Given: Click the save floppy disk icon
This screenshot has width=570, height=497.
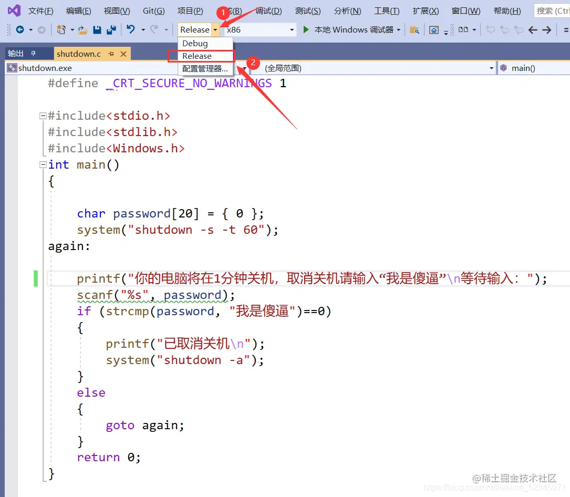Looking at the screenshot, I should [x=97, y=30].
